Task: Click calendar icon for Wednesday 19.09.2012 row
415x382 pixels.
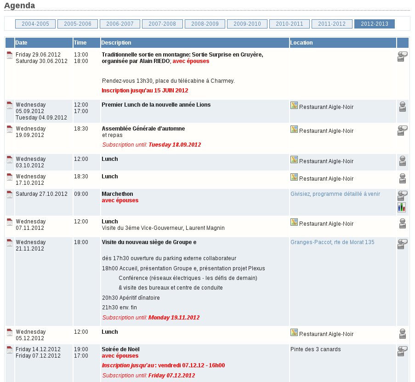Action: 10,129
